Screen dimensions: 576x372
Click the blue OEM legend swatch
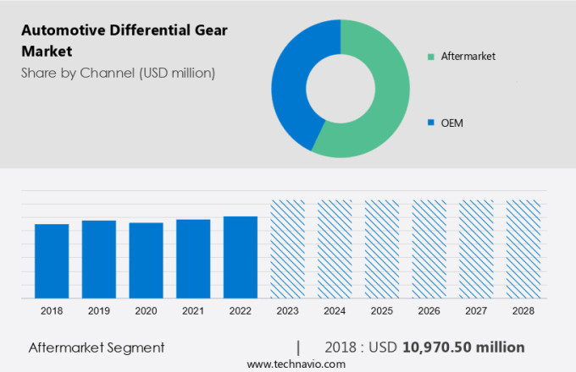431,123
